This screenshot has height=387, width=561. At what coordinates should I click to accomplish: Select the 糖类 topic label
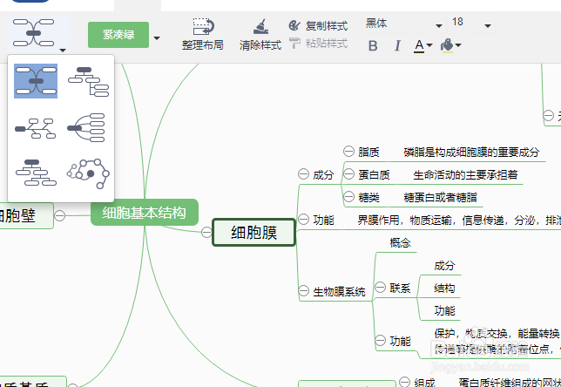point(368,198)
